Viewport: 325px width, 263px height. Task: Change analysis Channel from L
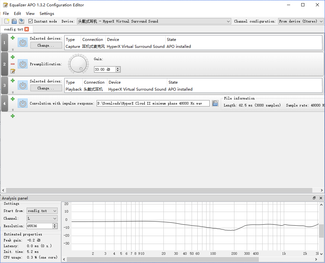(42, 218)
